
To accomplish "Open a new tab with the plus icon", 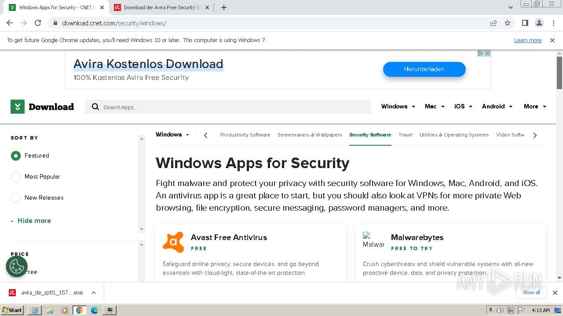I will pyautogui.click(x=224, y=7).
